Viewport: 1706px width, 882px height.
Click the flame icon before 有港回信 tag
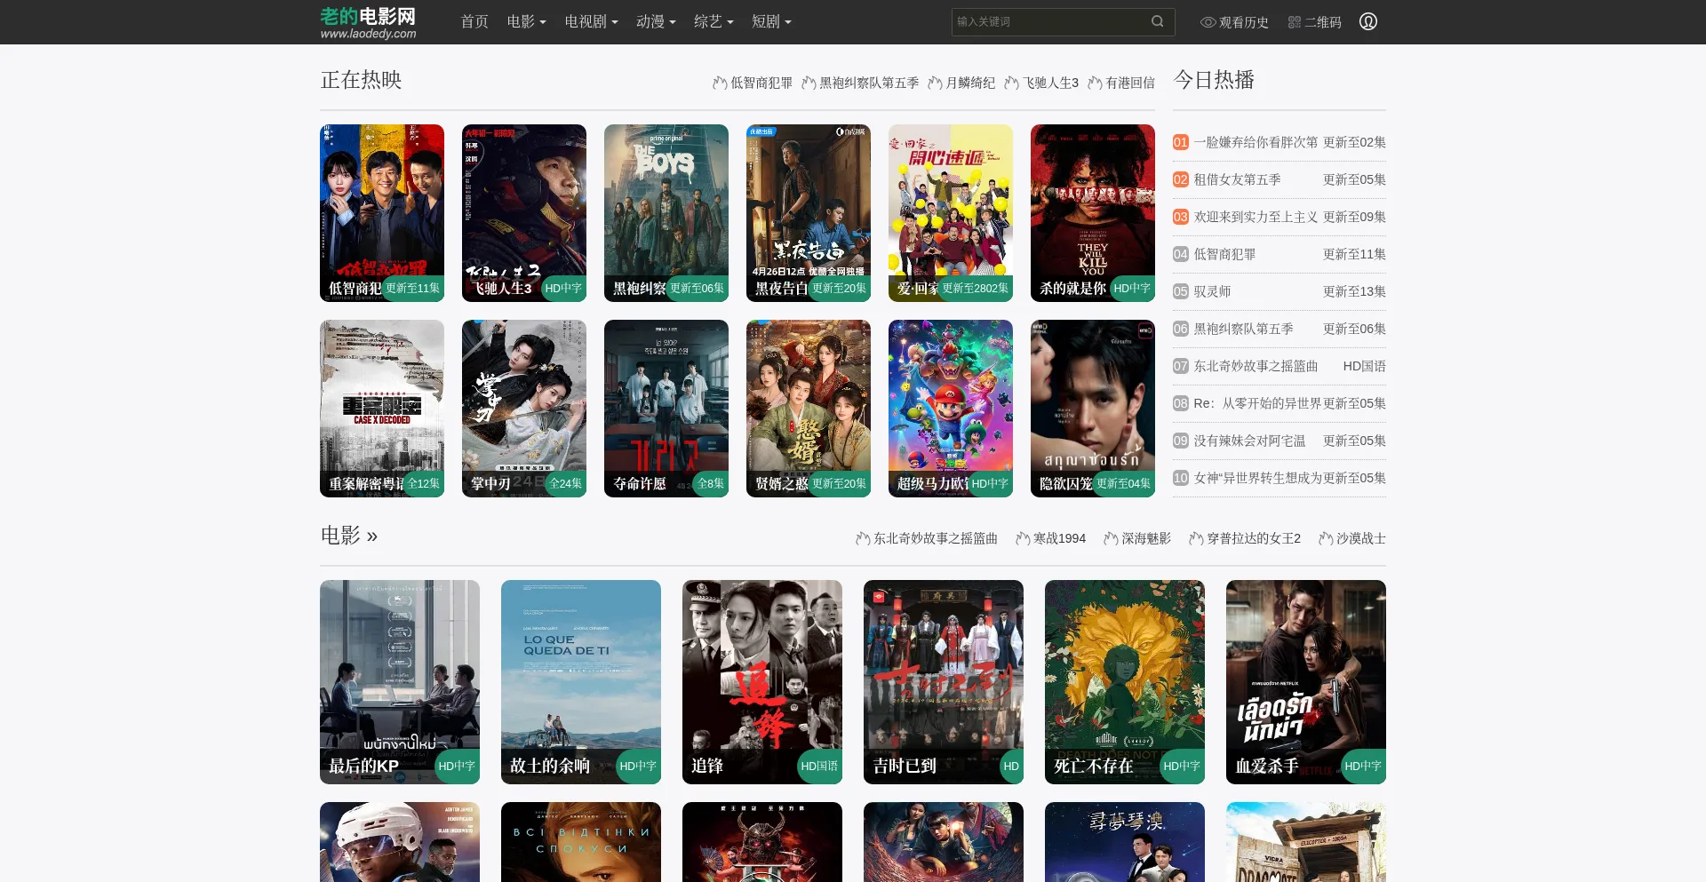[x=1095, y=83]
